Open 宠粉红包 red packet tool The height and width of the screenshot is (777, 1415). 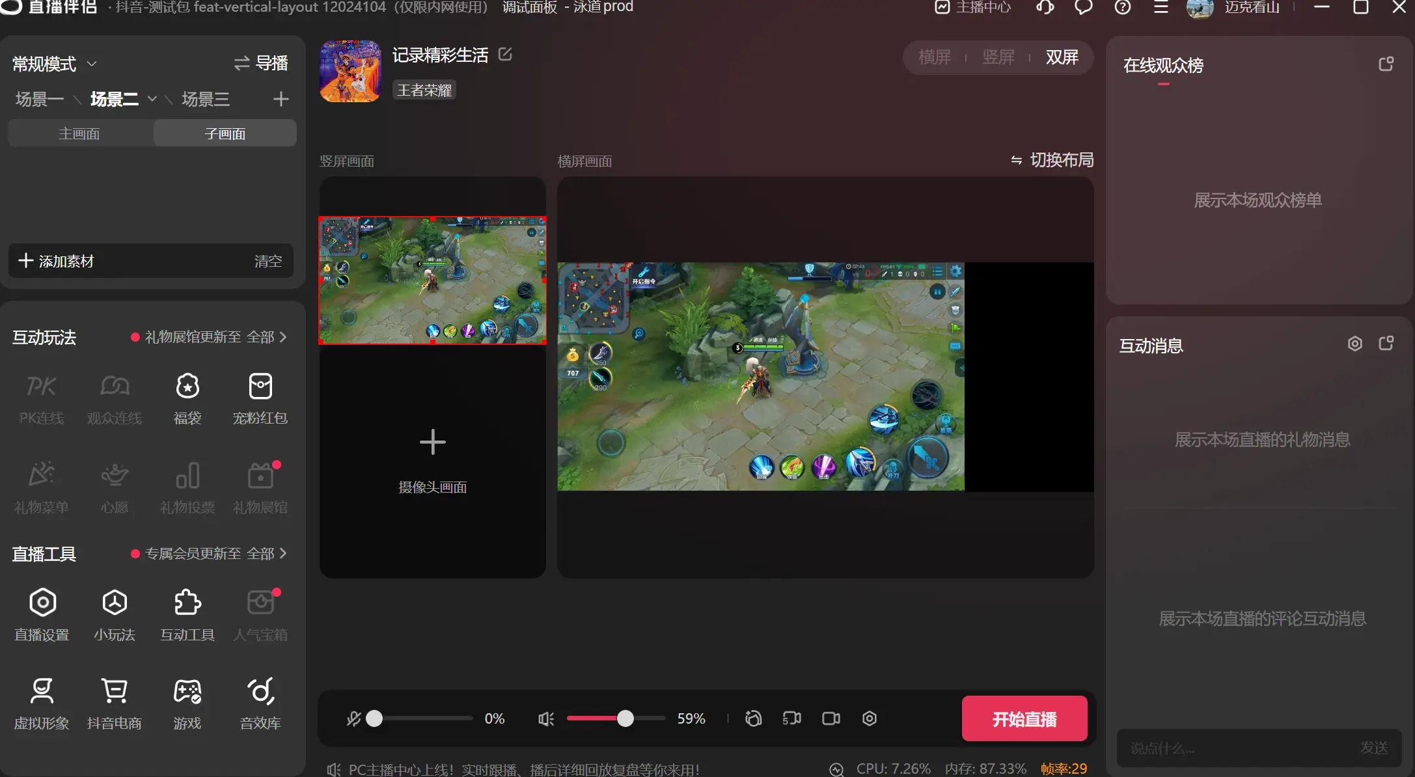tap(260, 399)
